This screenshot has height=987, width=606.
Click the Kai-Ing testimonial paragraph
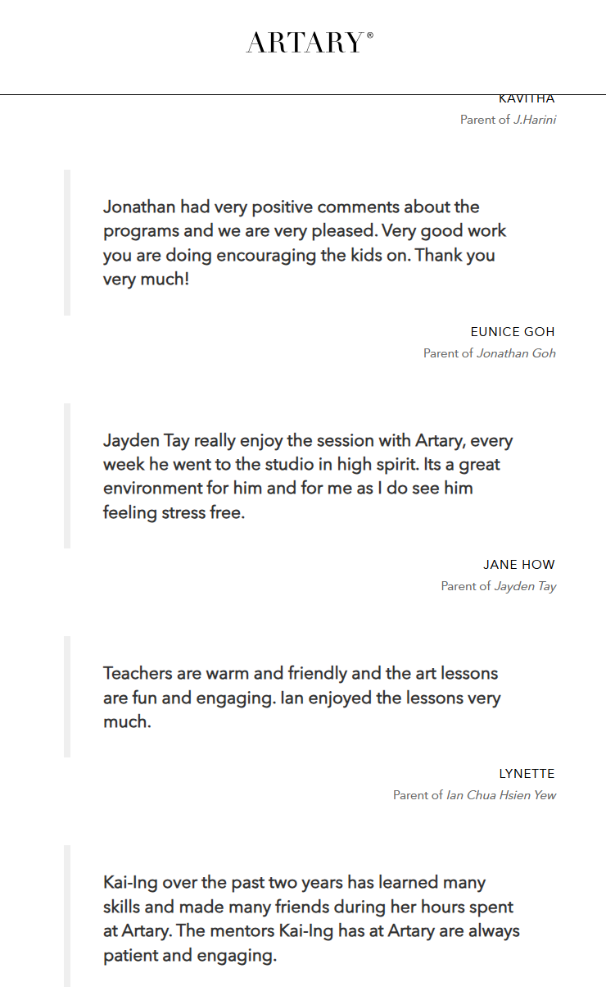click(x=311, y=919)
